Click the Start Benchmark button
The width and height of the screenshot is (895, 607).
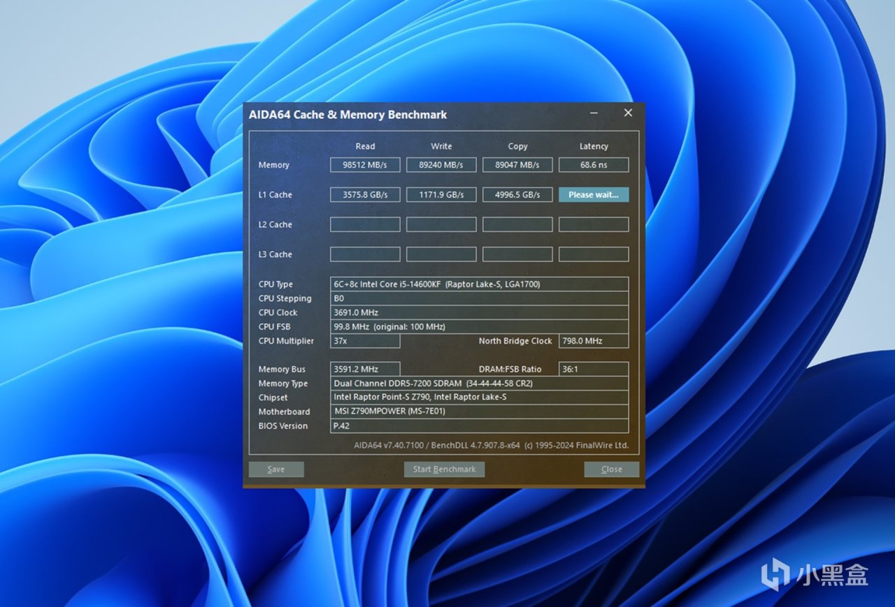point(444,469)
